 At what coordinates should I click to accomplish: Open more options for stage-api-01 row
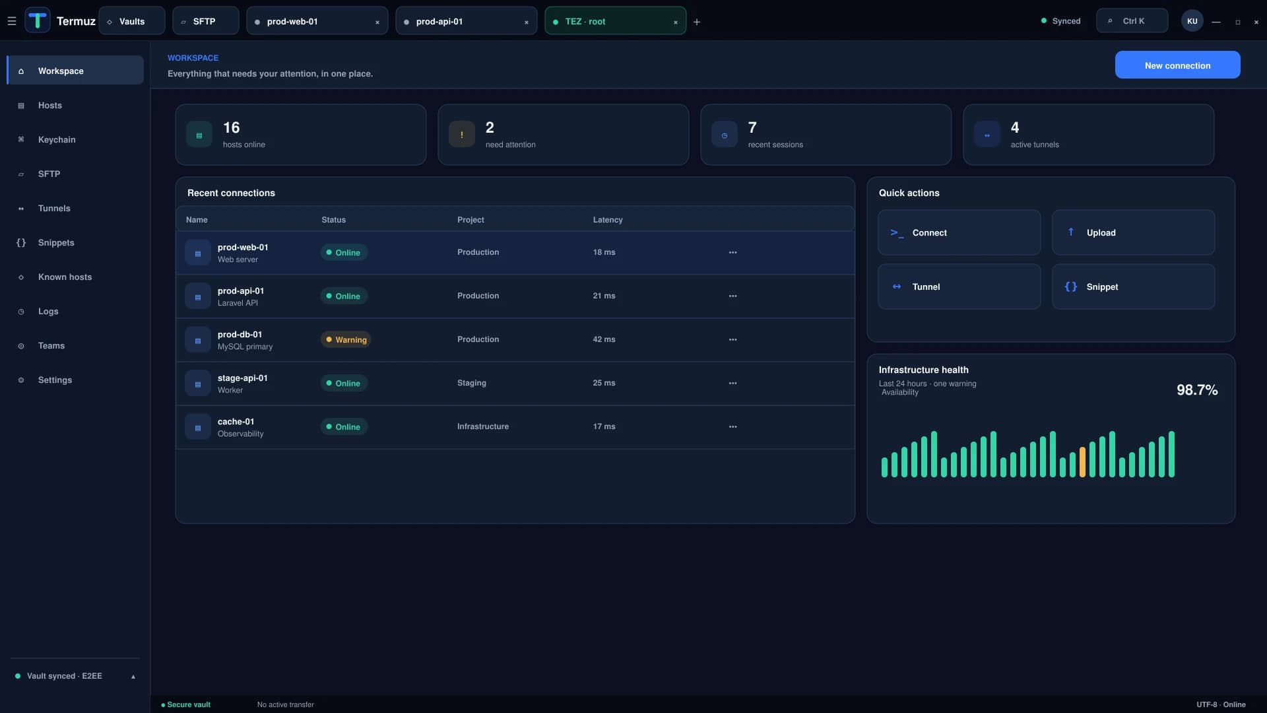point(732,383)
